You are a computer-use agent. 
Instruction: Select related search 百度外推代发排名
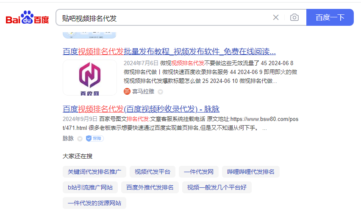point(150,187)
